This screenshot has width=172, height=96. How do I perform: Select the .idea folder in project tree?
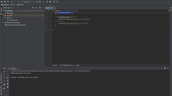(10, 13)
